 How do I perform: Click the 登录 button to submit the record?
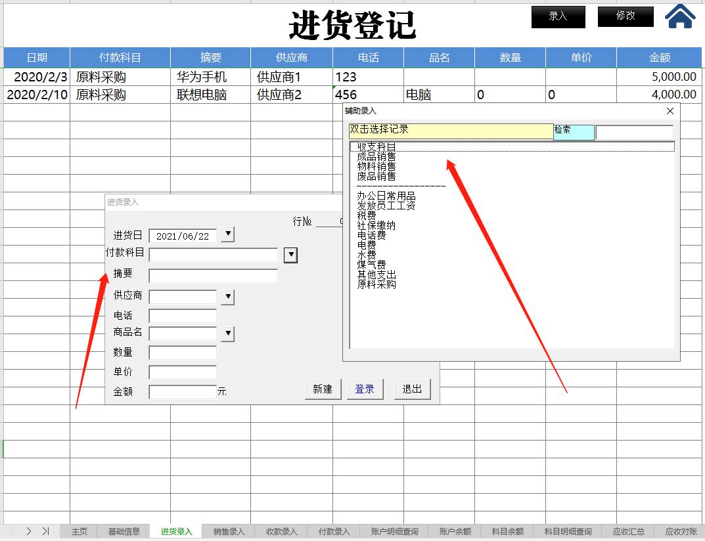coord(365,388)
